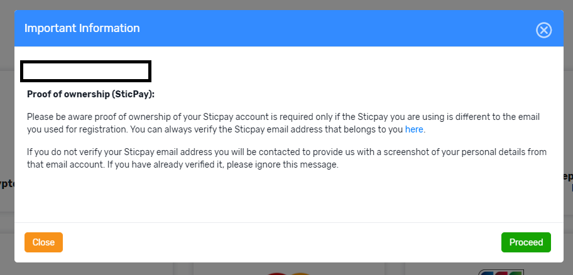
Task: Click the dimmed card behind the Mastercard logo
Action: tap(288, 269)
